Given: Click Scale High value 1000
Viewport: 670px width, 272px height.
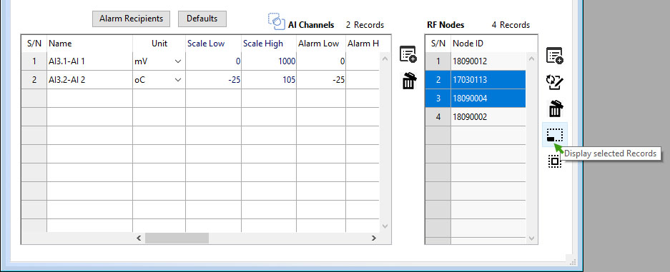Looking at the screenshot, I should [269, 61].
